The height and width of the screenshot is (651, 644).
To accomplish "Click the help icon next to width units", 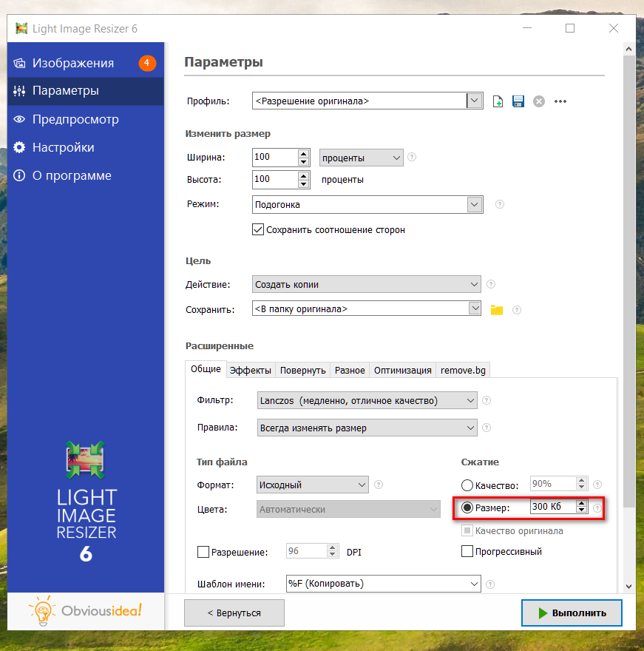I will coord(412,157).
